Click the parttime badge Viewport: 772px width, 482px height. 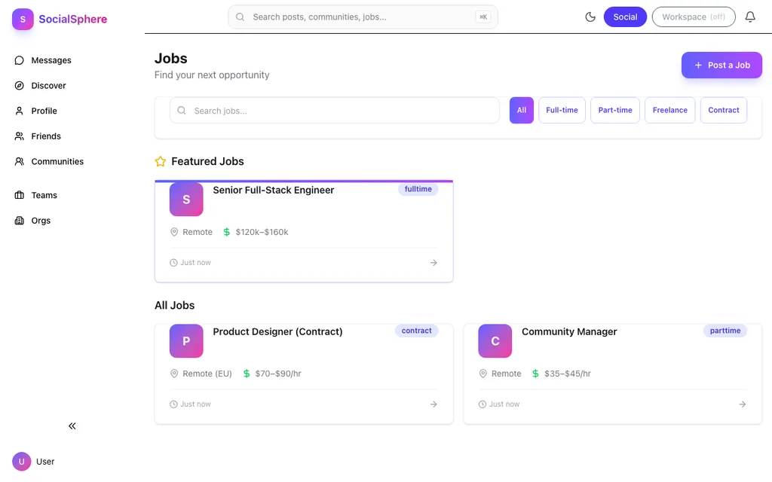click(725, 331)
